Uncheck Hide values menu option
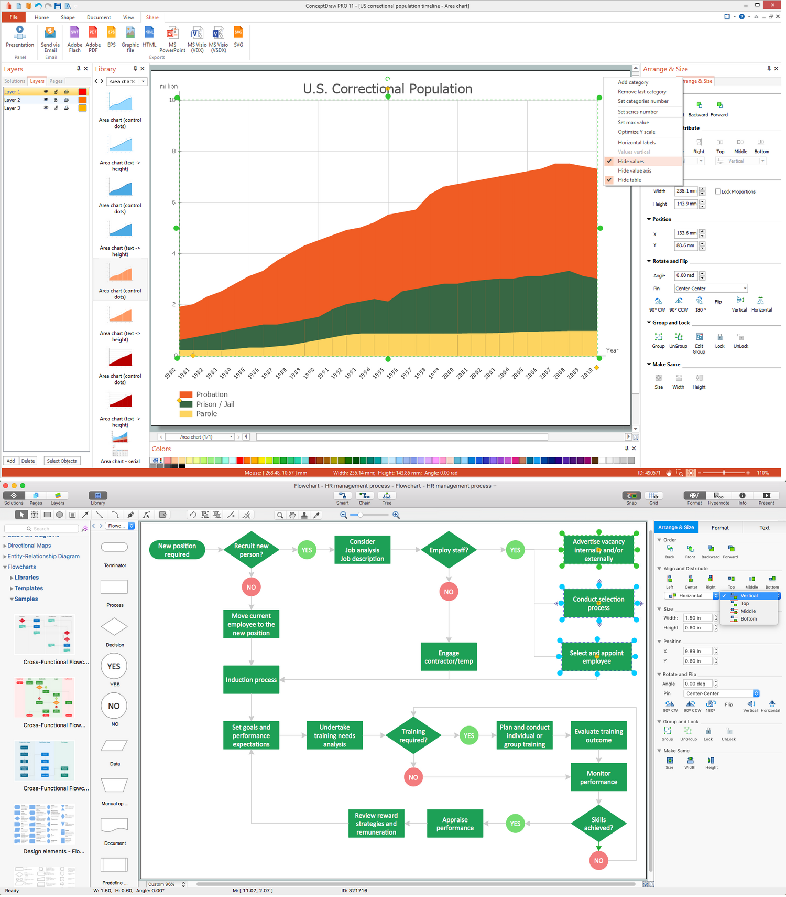The image size is (786, 897). point(643,161)
